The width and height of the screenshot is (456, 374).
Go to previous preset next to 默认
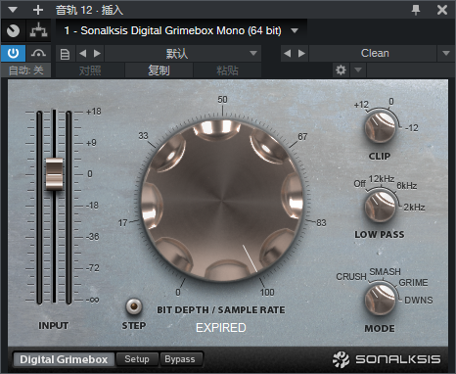[83, 54]
